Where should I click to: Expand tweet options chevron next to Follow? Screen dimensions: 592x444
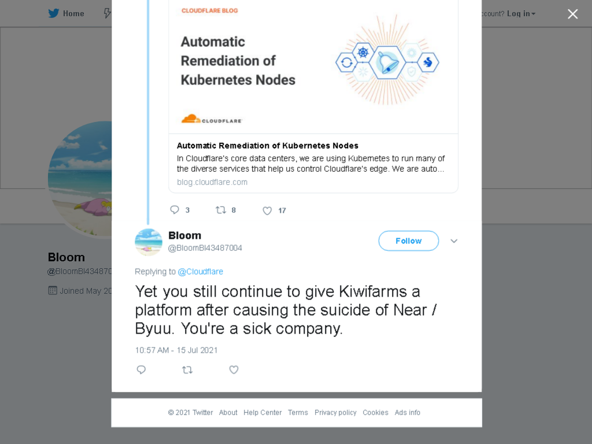pyautogui.click(x=454, y=241)
